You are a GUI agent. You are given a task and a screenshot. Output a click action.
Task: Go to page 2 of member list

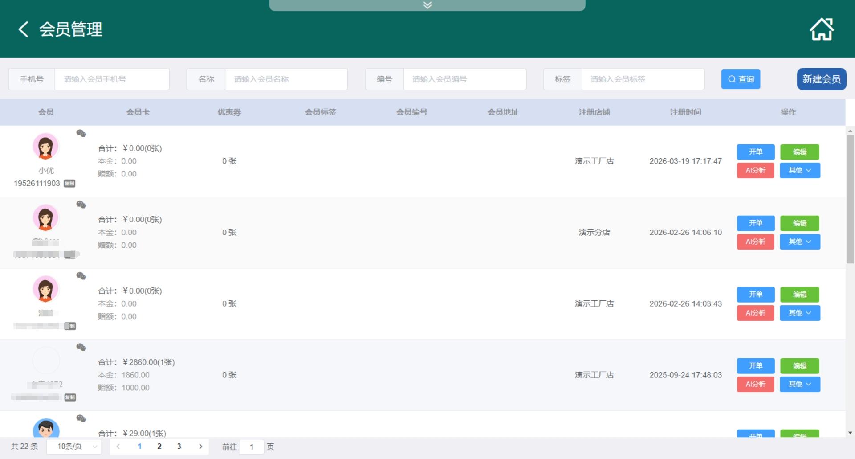pyautogui.click(x=159, y=447)
